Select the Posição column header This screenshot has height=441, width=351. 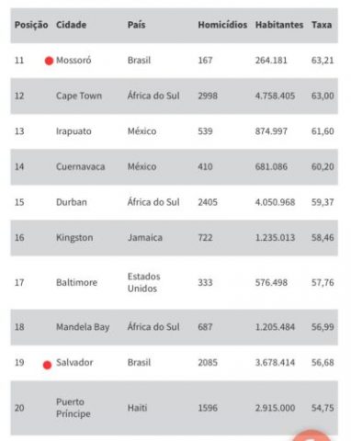pyautogui.click(x=31, y=25)
